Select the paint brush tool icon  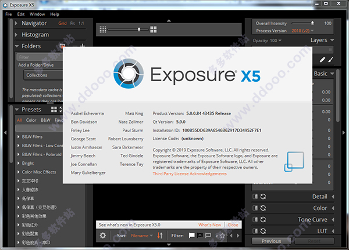[331, 60]
